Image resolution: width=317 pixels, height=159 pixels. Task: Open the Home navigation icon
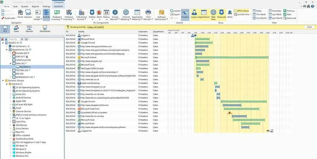pyautogui.click(x=20, y=14)
